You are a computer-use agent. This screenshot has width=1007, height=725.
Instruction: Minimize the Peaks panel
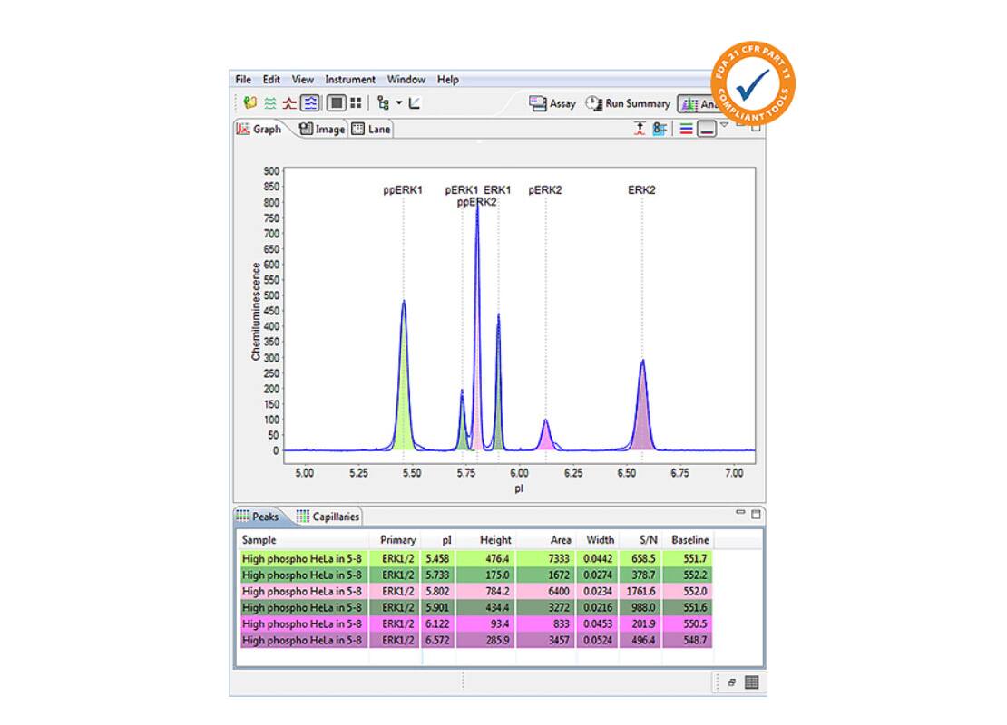tap(740, 513)
